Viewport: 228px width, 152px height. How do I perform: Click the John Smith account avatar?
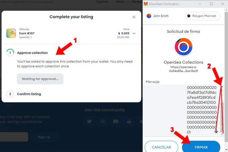coord(149,16)
